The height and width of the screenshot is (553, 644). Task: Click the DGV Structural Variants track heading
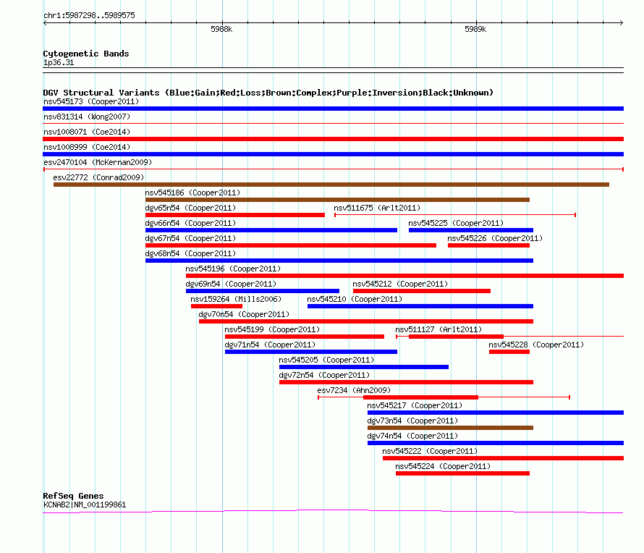[268, 93]
